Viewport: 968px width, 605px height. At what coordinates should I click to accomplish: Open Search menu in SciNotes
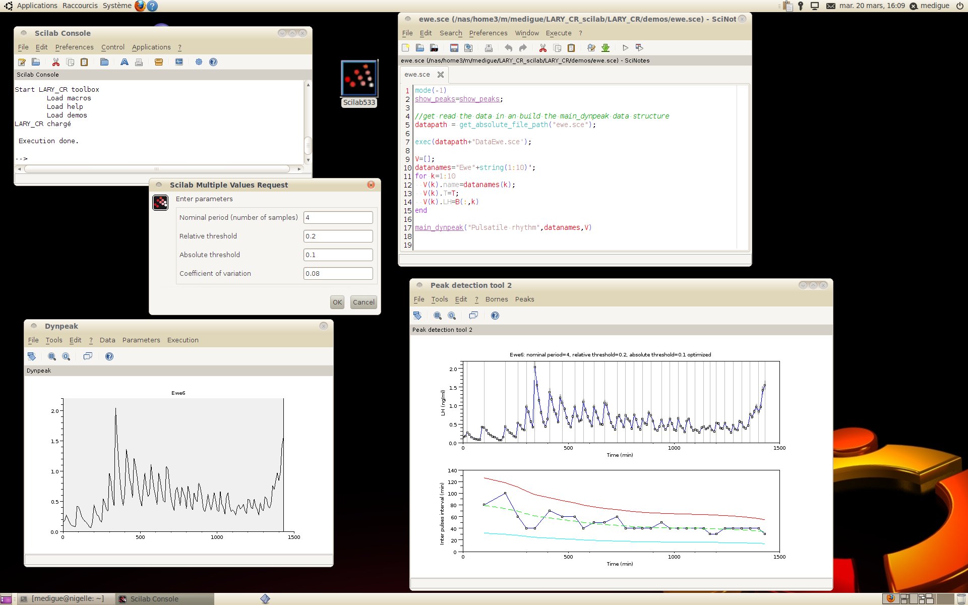click(x=451, y=33)
